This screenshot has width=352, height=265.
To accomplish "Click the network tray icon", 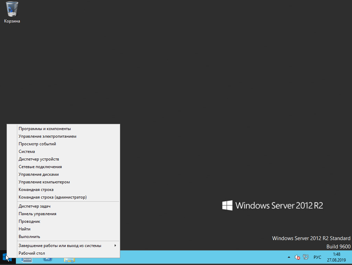I will point(306,257).
